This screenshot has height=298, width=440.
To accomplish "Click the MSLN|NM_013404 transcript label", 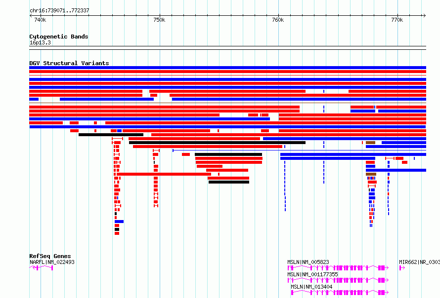I will click(x=311, y=287).
